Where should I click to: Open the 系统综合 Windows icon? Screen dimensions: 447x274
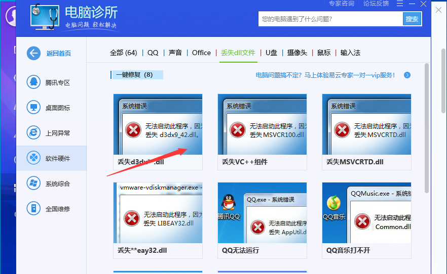[33, 184]
